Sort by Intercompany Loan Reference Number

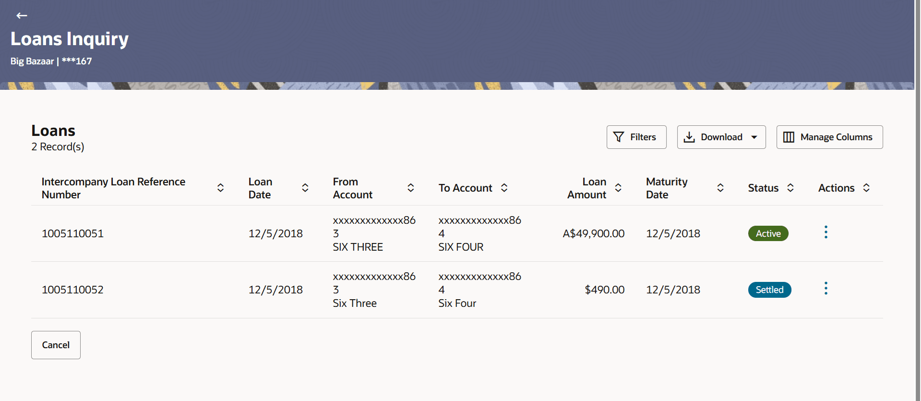(x=221, y=188)
